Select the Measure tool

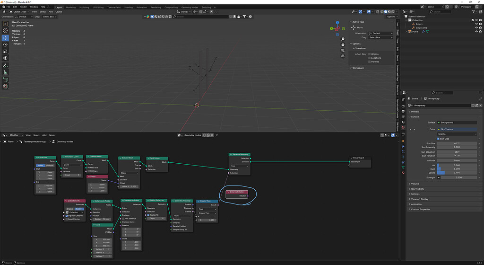pyautogui.click(x=5, y=72)
